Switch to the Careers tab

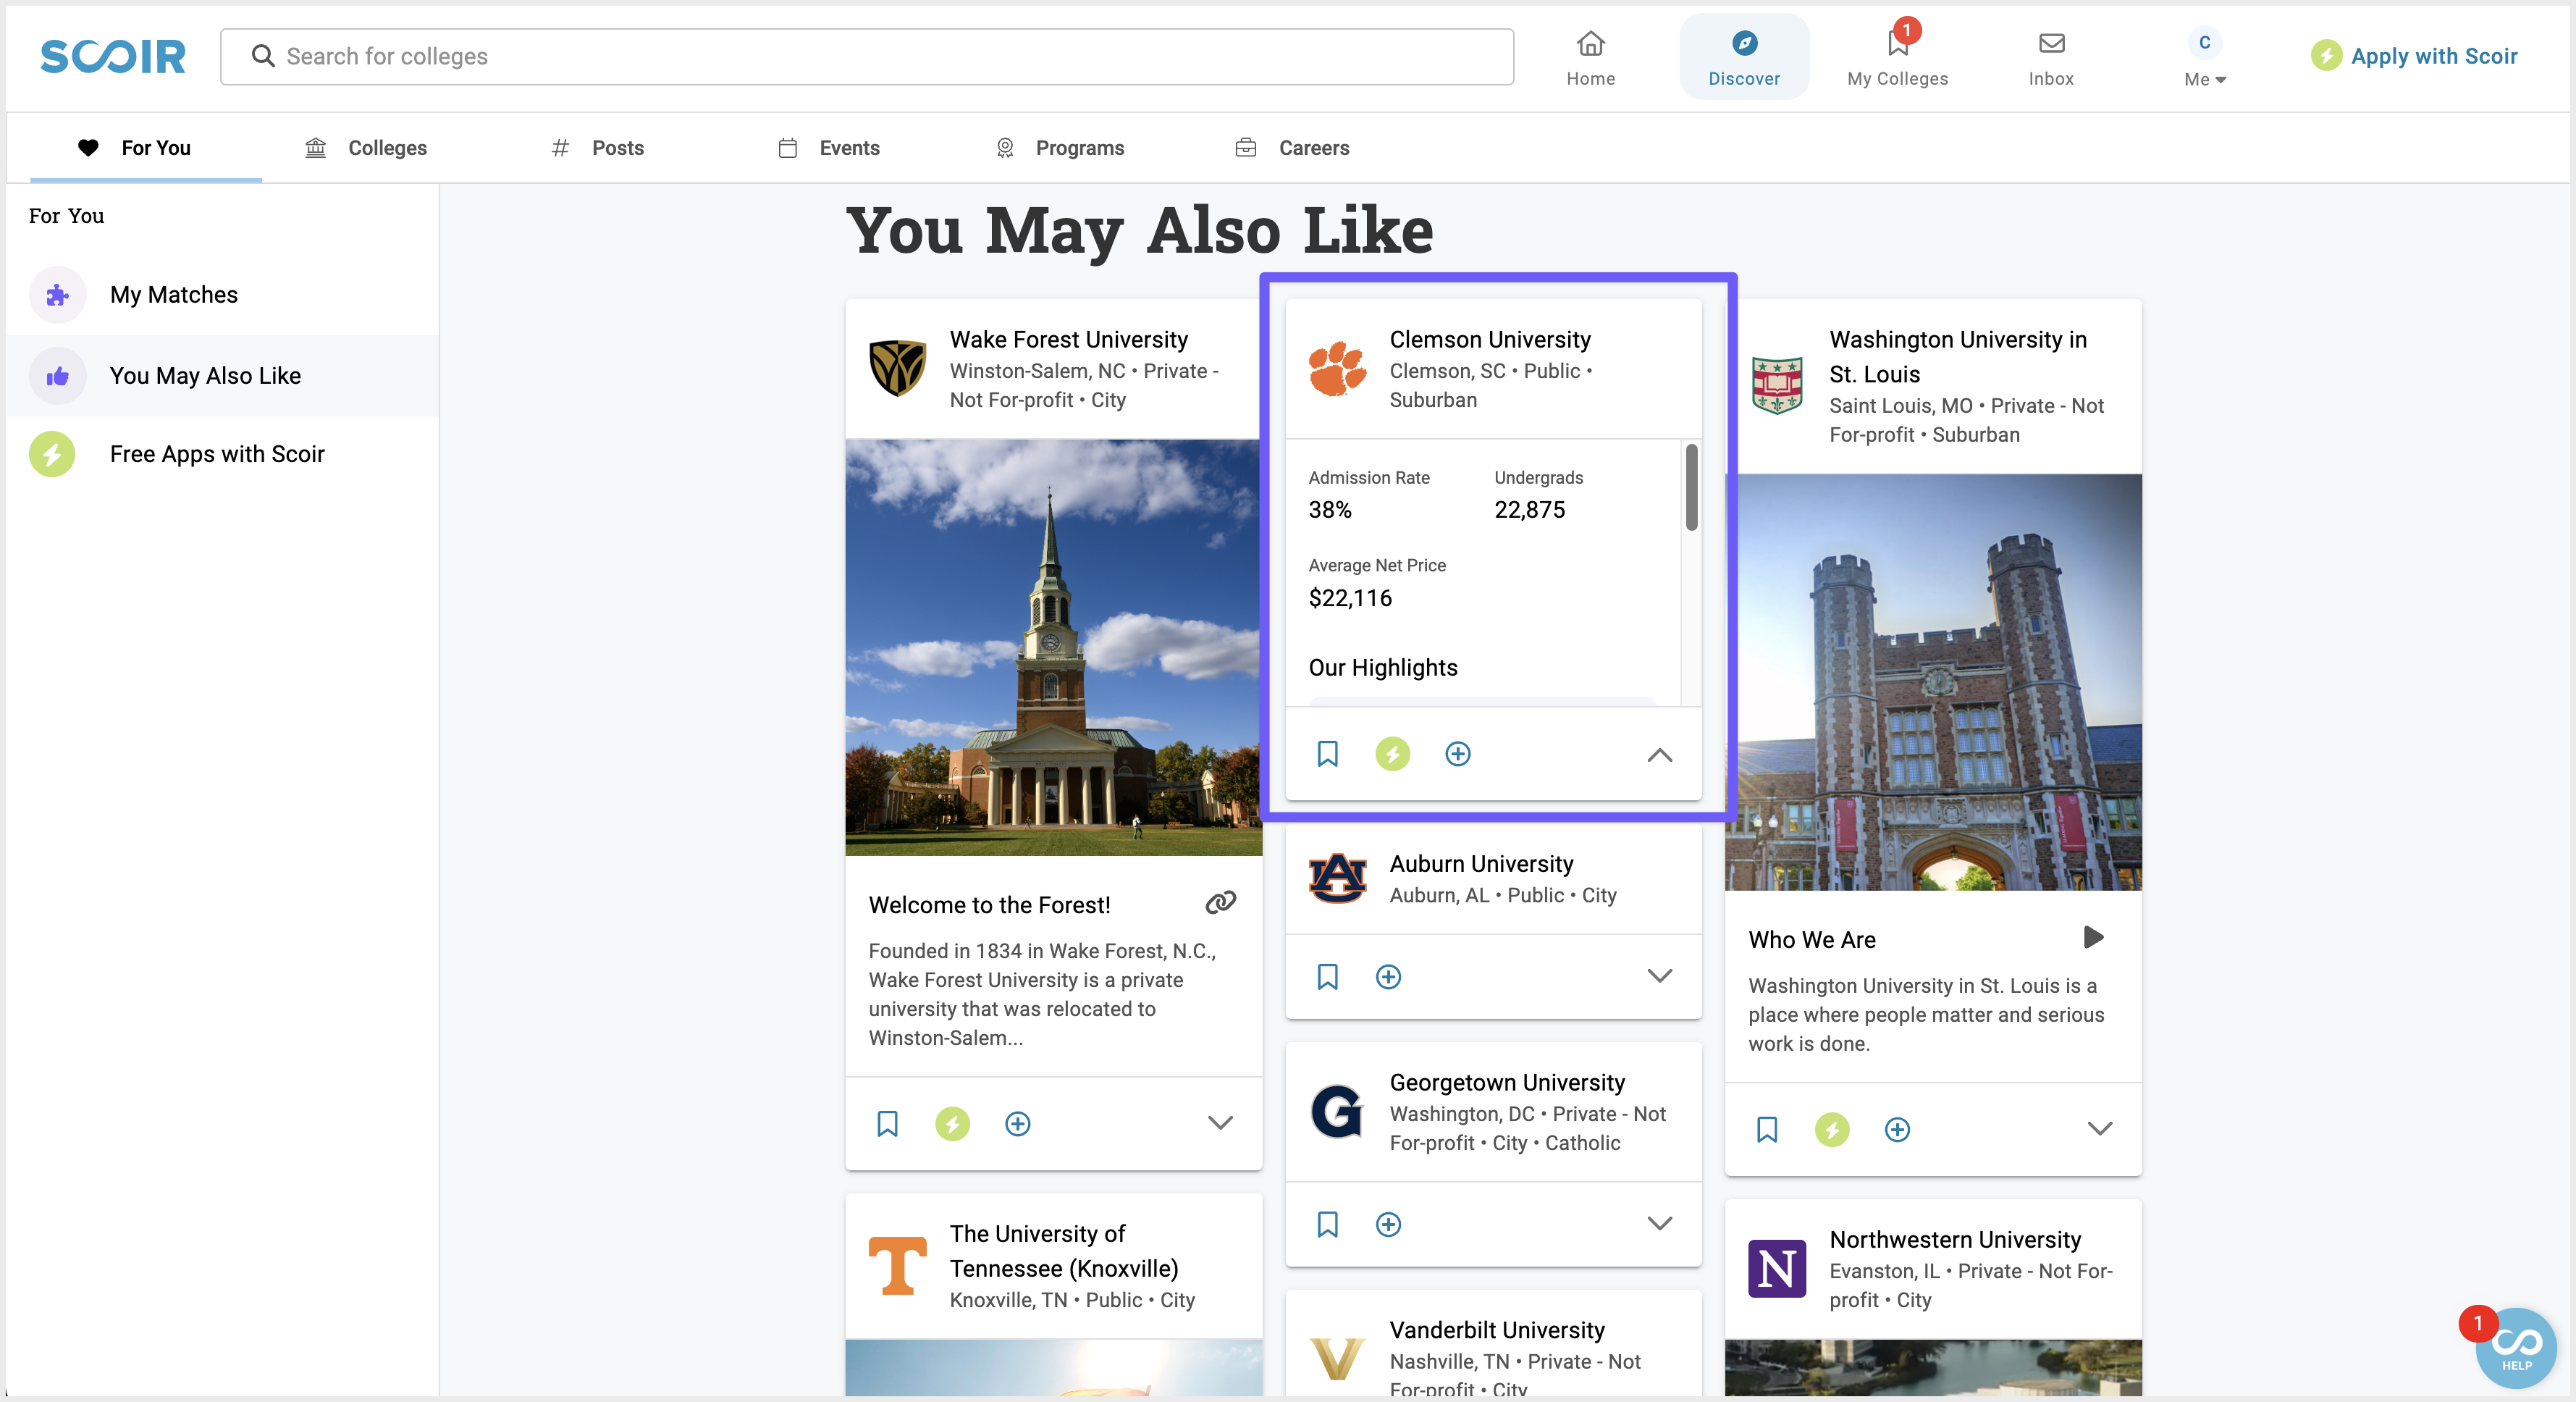tap(1292, 148)
